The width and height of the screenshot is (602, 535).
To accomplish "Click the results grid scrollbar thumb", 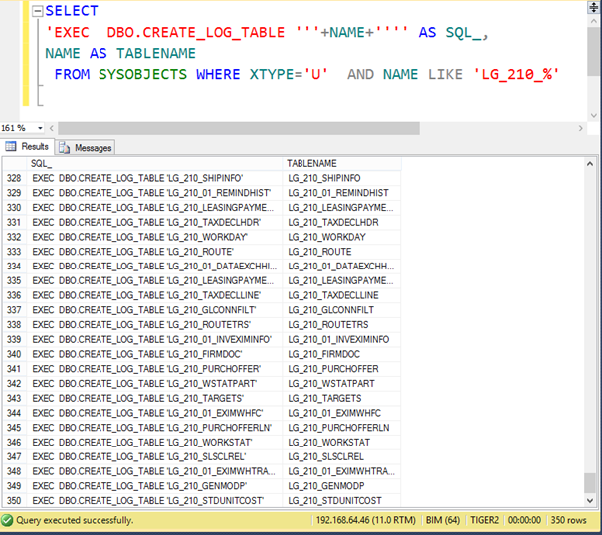I will [x=590, y=483].
